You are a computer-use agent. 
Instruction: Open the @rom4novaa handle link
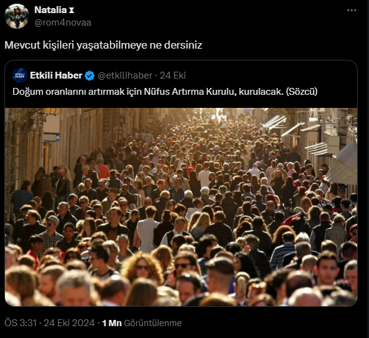coord(63,22)
